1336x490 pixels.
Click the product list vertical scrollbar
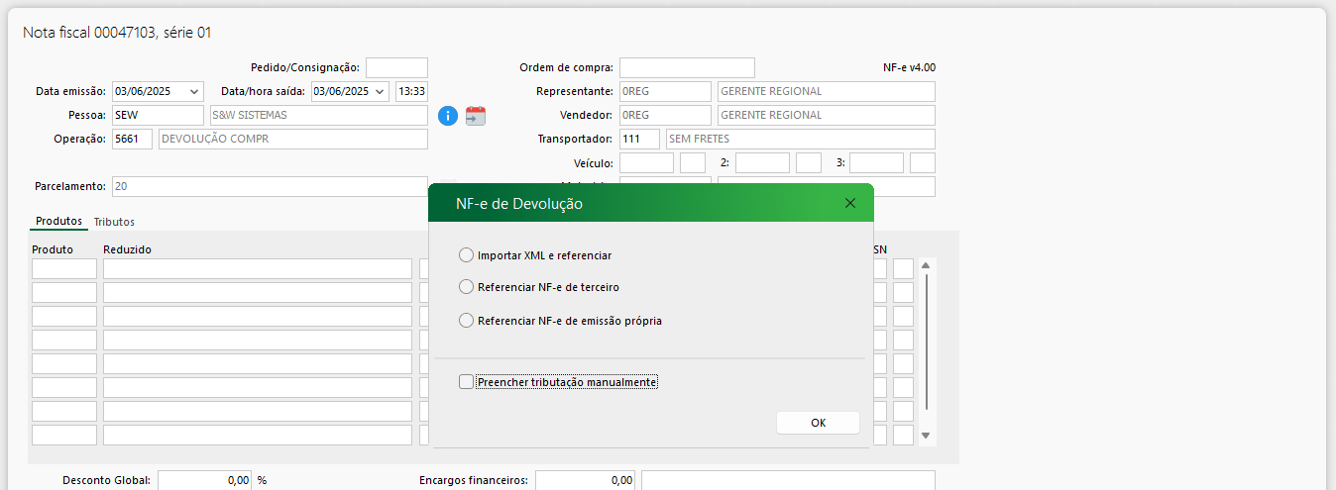point(926,342)
